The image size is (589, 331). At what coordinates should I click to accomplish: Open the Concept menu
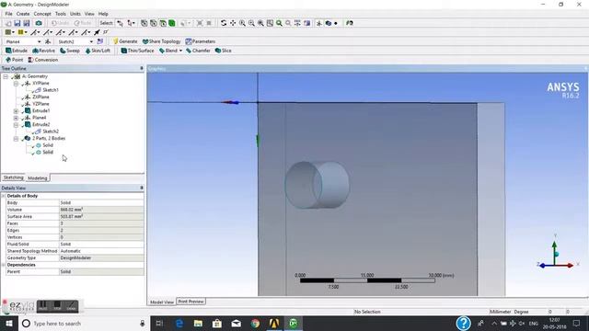click(42, 14)
